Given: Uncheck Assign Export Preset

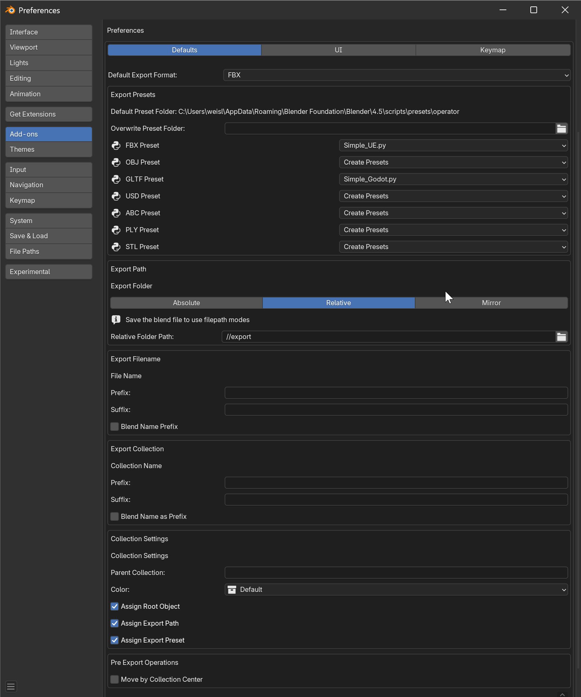Looking at the screenshot, I should click(x=115, y=640).
